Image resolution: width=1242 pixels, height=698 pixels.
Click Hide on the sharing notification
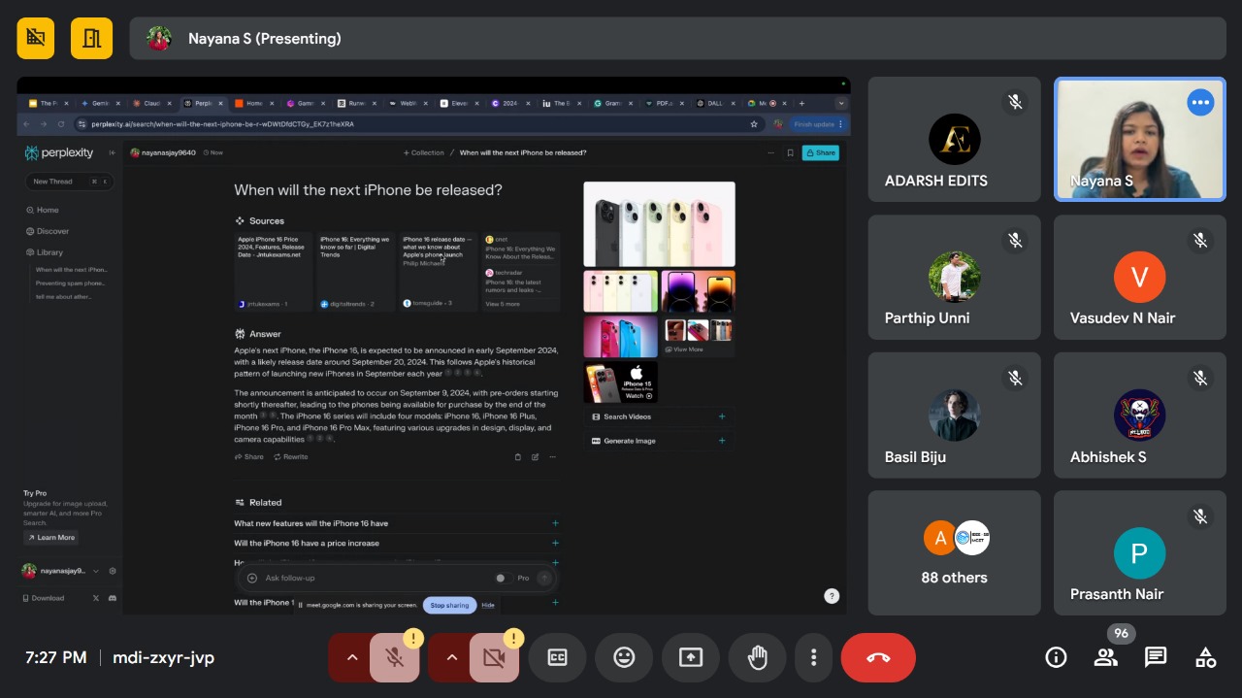(x=488, y=605)
